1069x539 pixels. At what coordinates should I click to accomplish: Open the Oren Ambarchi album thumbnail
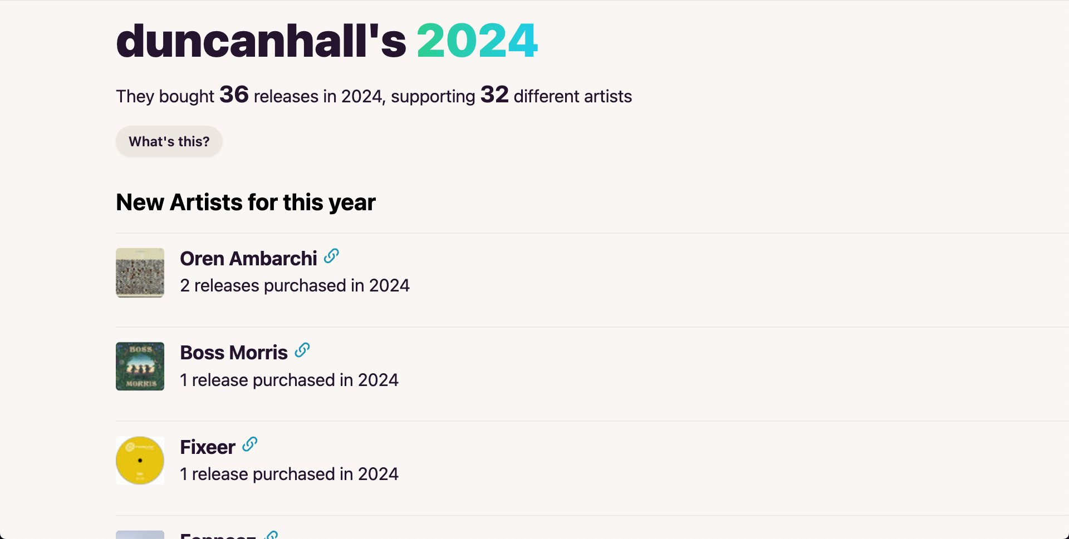pos(140,273)
